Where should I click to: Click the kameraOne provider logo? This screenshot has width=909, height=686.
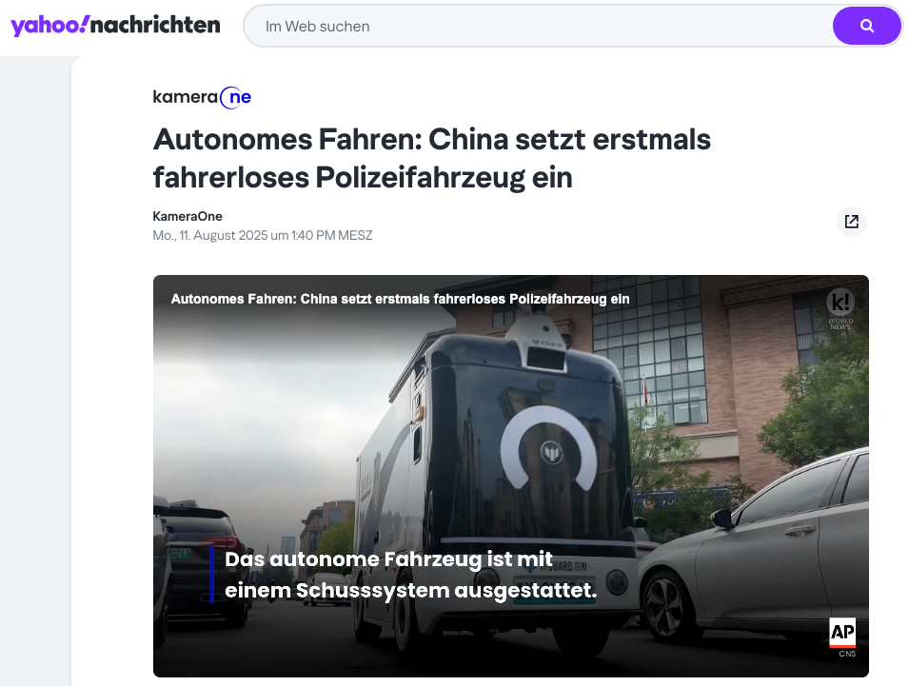(202, 97)
